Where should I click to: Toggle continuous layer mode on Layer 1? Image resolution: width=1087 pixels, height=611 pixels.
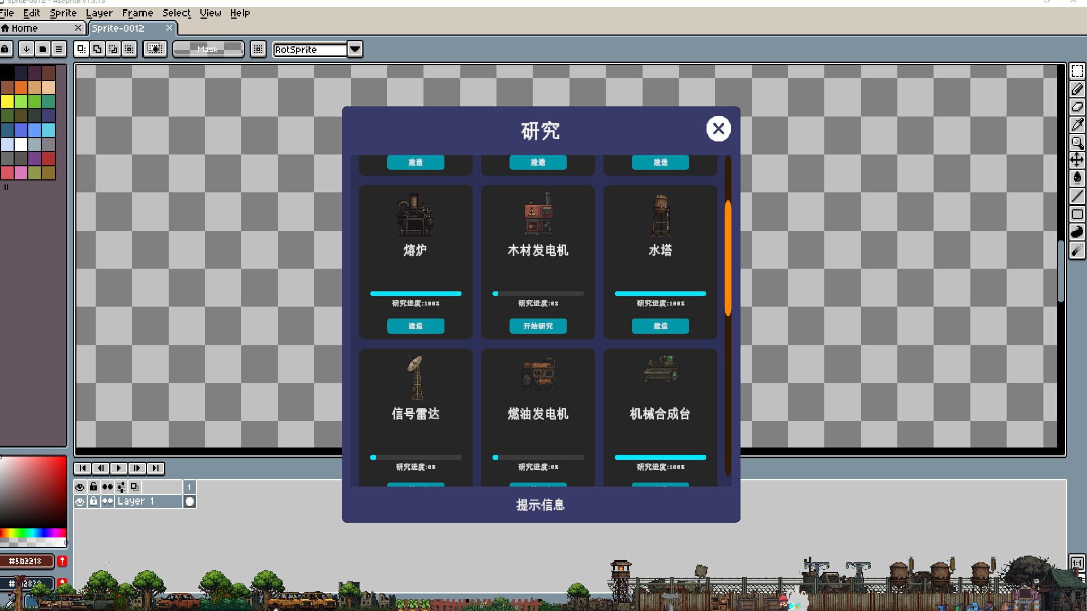(107, 501)
